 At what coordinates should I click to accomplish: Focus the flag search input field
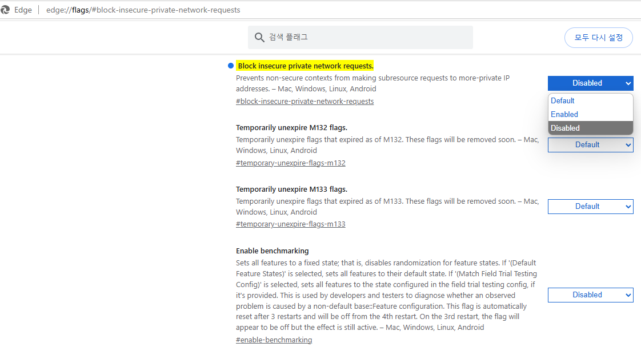[x=360, y=38]
